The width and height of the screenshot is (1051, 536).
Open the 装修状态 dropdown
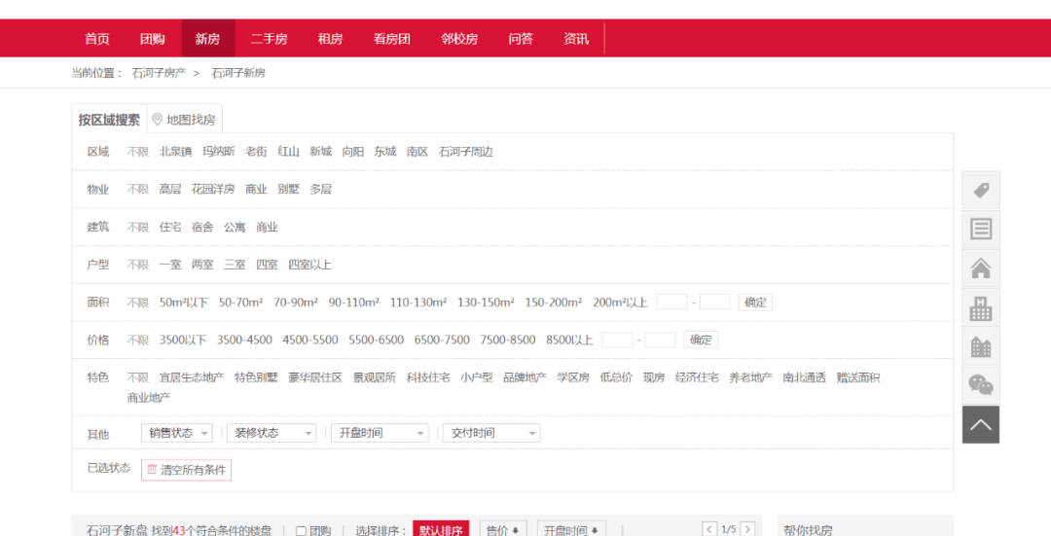272,433
